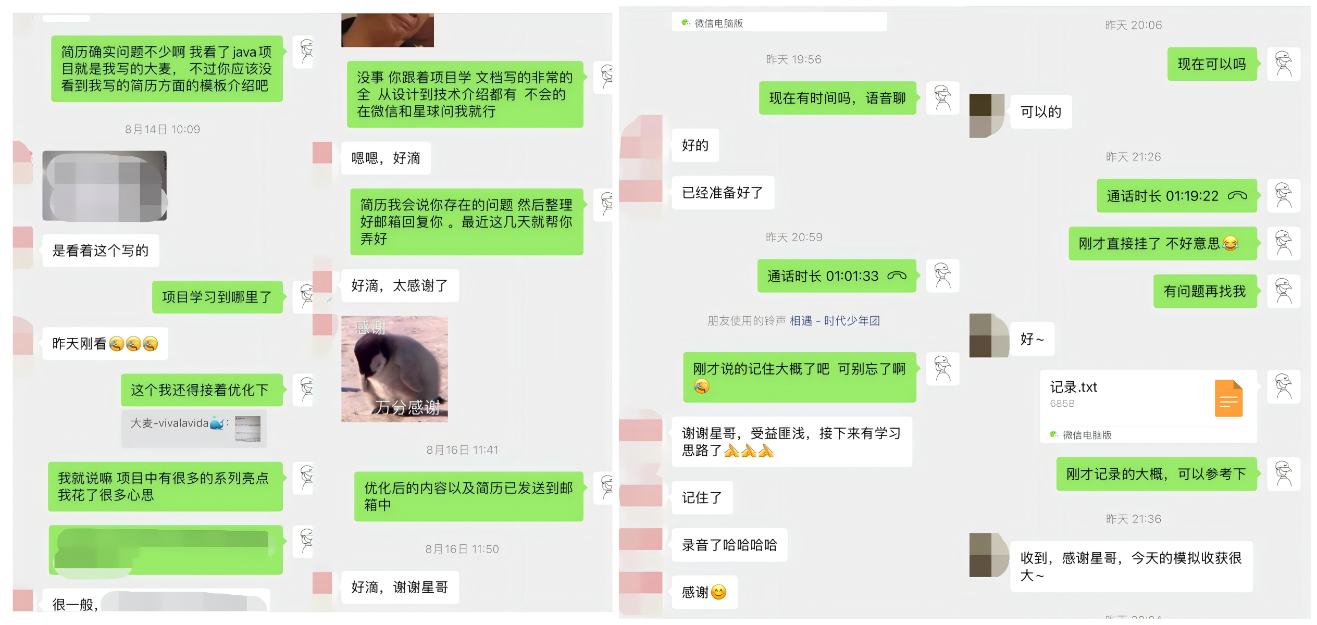The width and height of the screenshot is (1317, 625).
Task: Click the 刚才记录的大概，可以参考下 message bubble
Action: point(1157,474)
